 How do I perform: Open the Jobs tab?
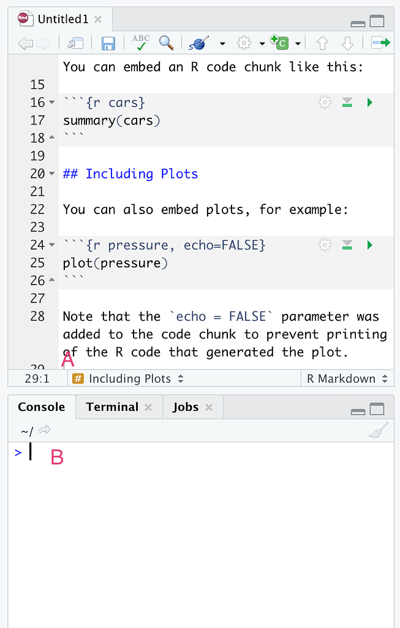[x=186, y=407]
